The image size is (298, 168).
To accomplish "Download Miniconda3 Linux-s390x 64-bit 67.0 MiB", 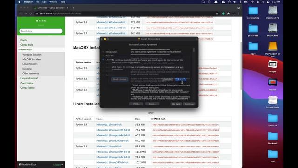I will point(112,141).
